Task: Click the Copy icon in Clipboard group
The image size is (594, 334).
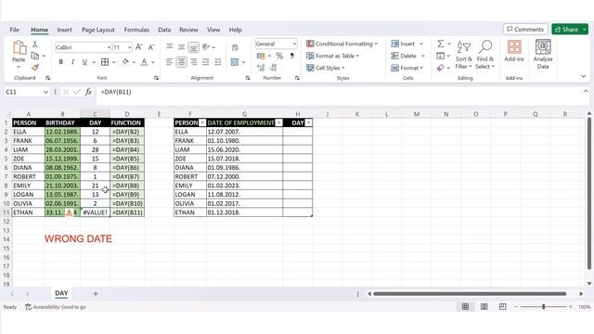Action: [x=35, y=56]
